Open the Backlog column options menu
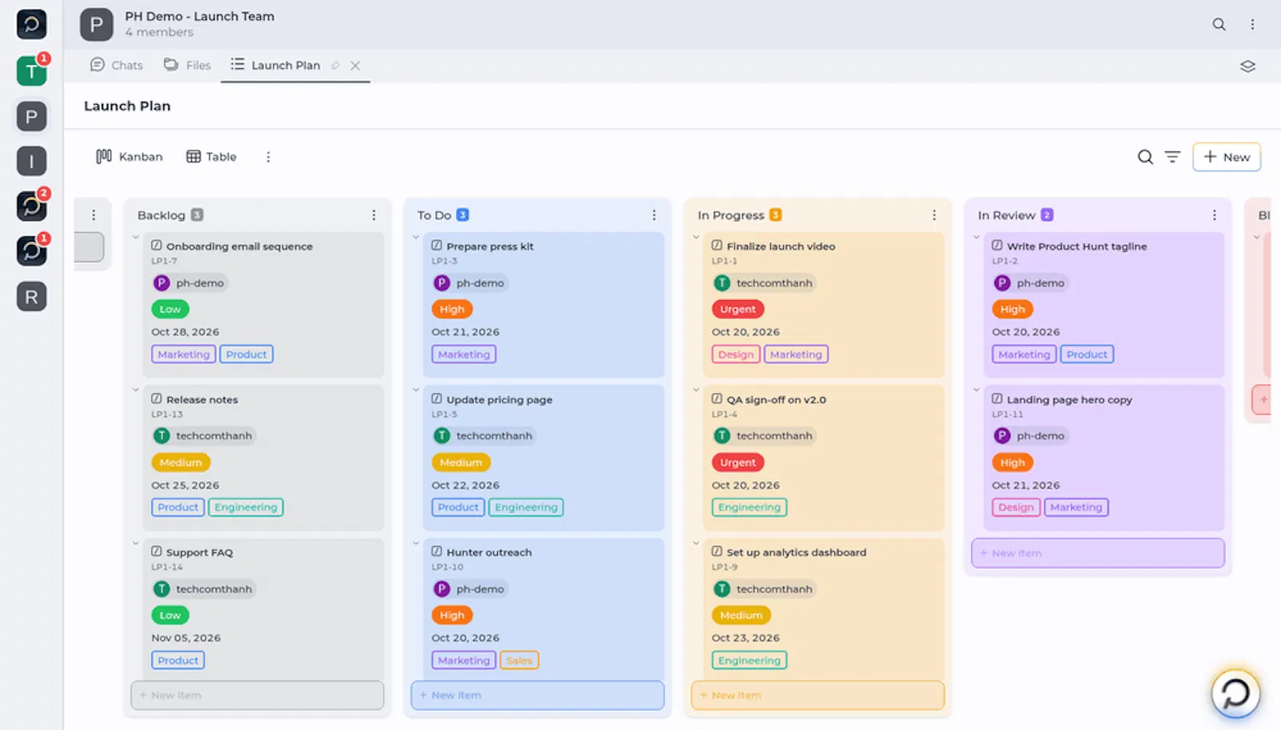This screenshot has height=730, width=1281. (373, 215)
